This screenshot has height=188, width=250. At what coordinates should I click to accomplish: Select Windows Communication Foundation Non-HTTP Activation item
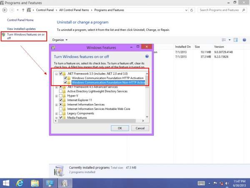tap(108, 82)
